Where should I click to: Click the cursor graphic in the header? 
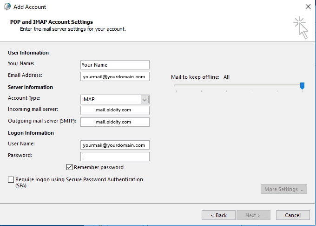pos(301,28)
